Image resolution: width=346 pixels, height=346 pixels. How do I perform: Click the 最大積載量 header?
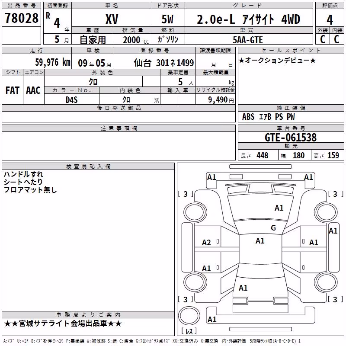pos(215,72)
